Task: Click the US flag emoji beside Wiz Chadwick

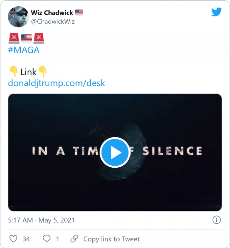Action: [x=79, y=12]
